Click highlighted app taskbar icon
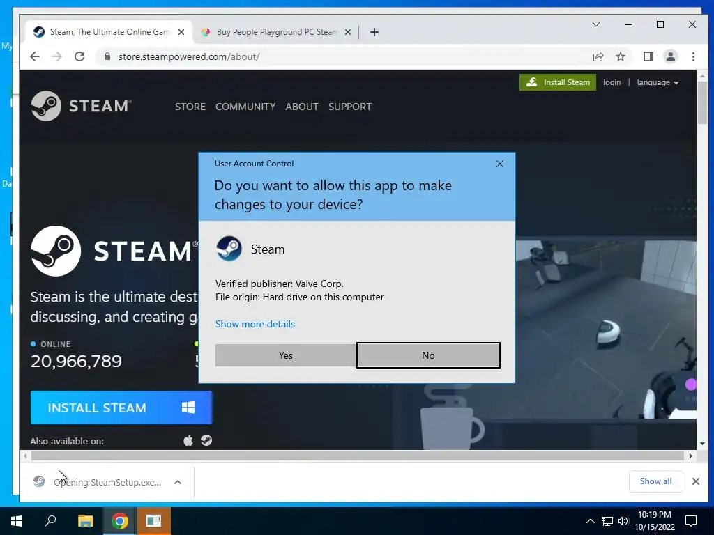Image resolution: width=714 pixels, height=535 pixels. coord(153,521)
